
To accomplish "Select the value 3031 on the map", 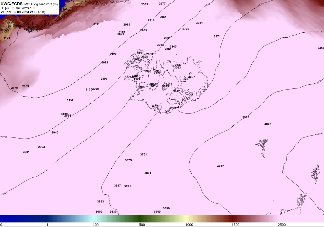I will (199, 23).
